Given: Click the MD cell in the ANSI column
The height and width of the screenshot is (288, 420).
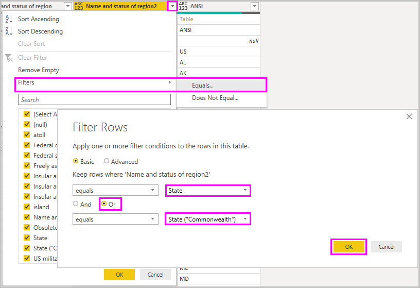Looking at the screenshot, I should (x=219, y=279).
